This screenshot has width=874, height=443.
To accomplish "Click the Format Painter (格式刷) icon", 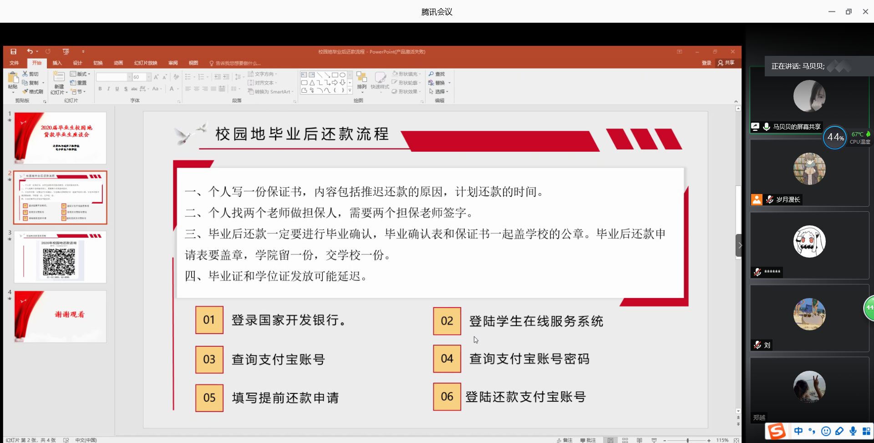I will (x=33, y=92).
